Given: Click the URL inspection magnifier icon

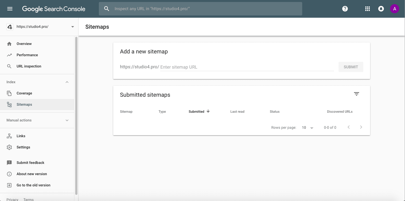Looking at the screenshot, I should (x=9, y=66).
